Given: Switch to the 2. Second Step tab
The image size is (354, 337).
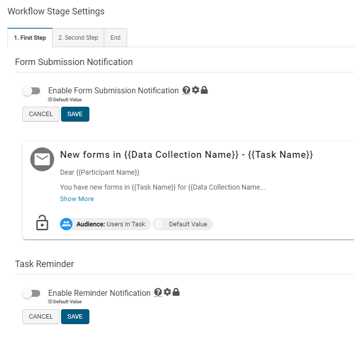Looking at the screenshot, I should (78, 38).
